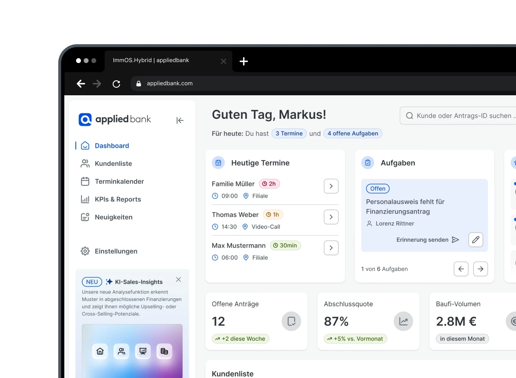Collapse the sidebar with the arrow icon

(180, 120)
